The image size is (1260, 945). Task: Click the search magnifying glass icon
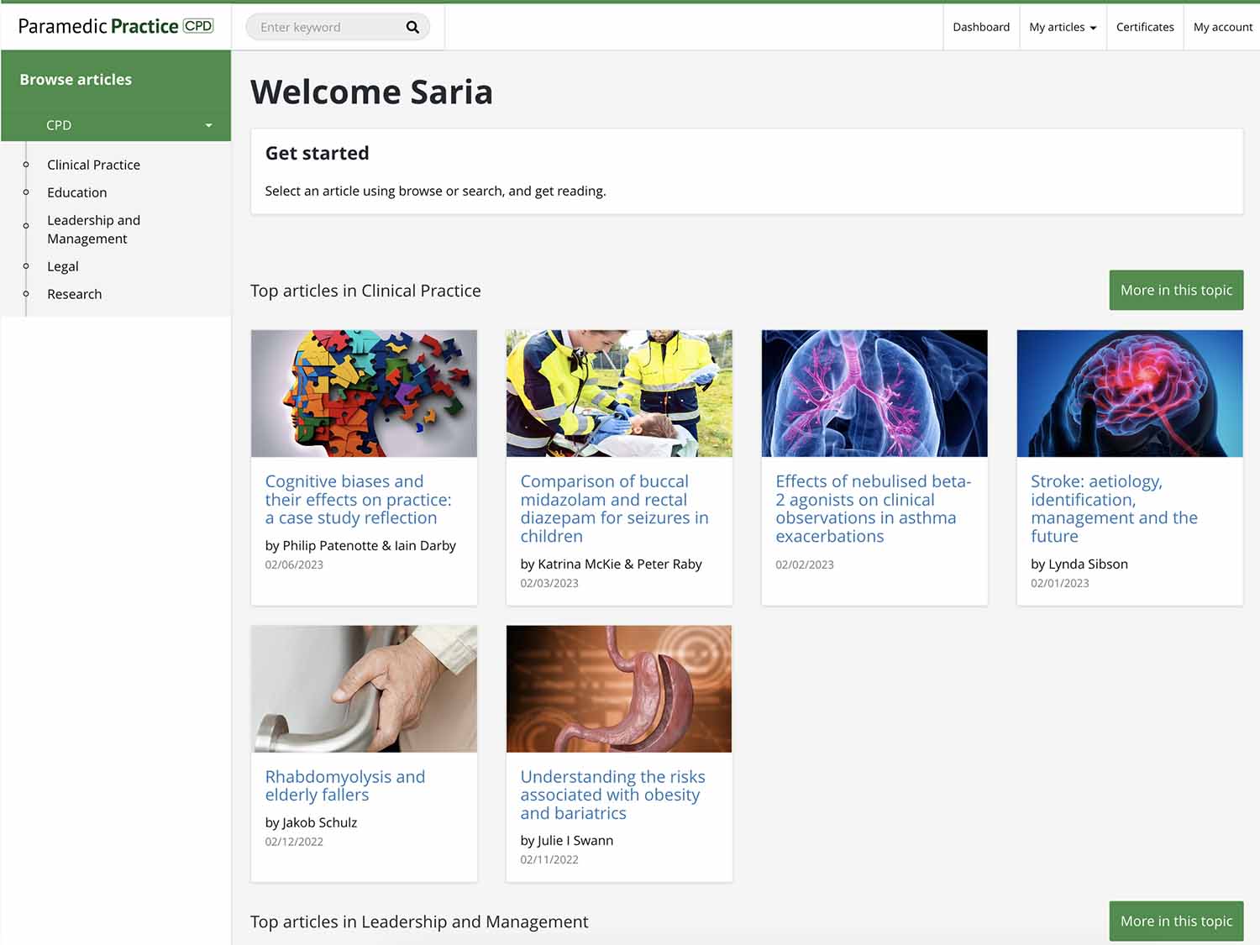pyautogui.click(x=412, y=26)
